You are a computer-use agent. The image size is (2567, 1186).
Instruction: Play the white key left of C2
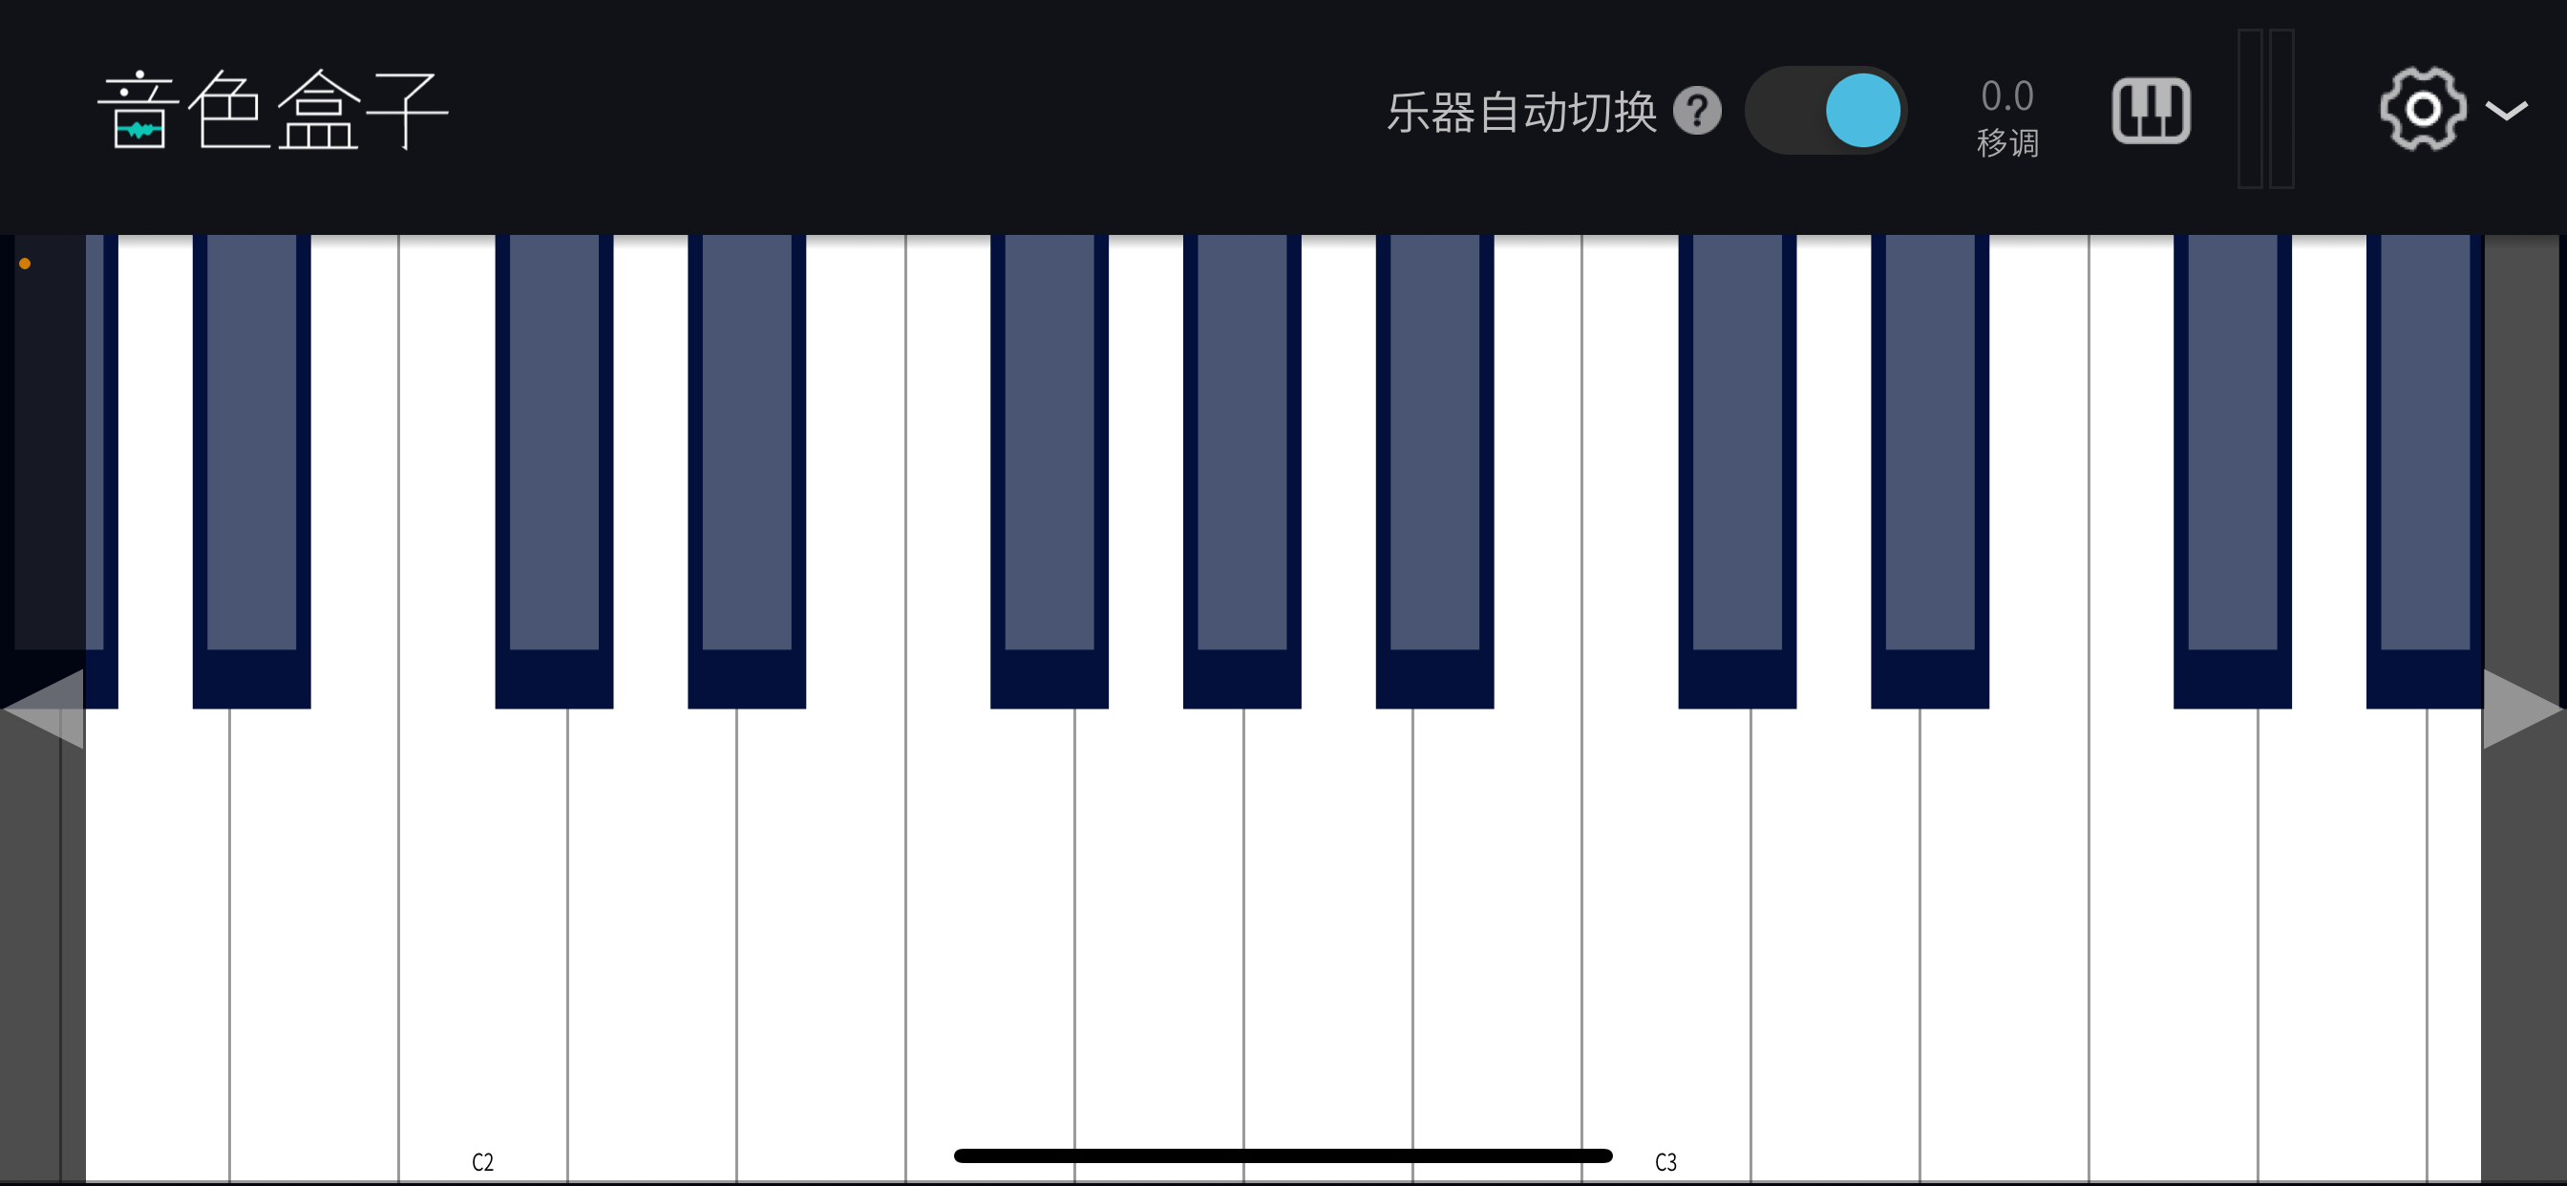314,947
